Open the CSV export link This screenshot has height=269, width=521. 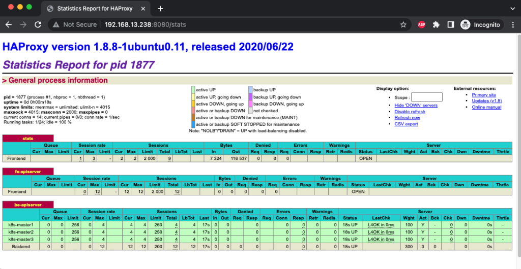tap(406, 124)
